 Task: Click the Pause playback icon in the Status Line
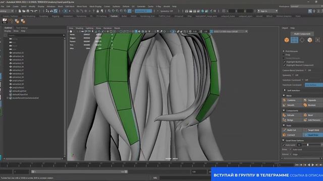tap(215, 11)
